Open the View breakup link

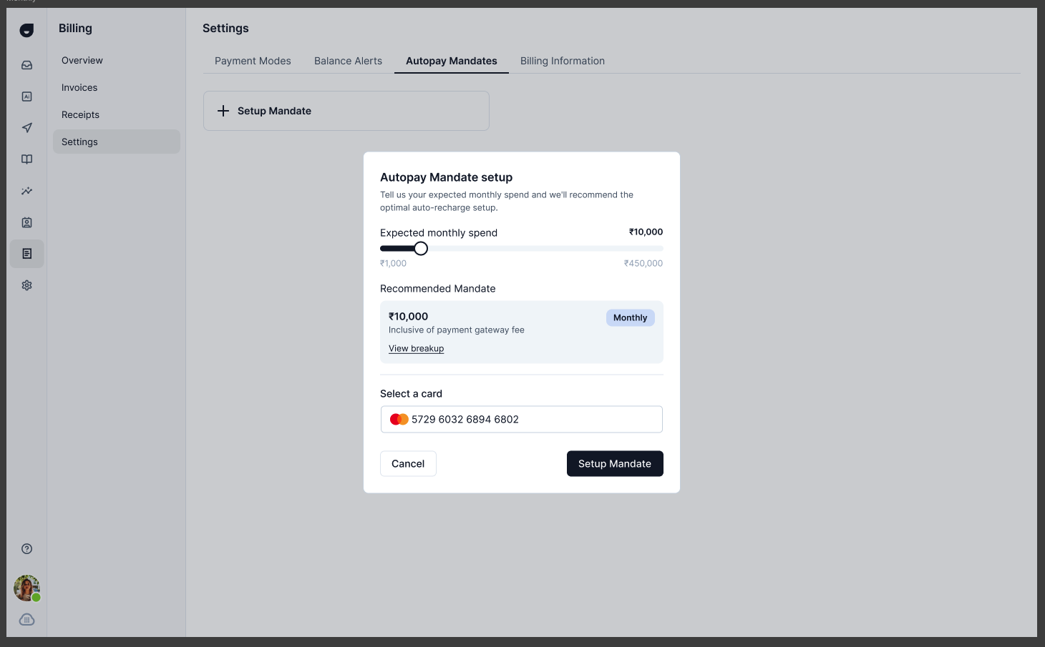pyautogui.click(x=416, y=349)
